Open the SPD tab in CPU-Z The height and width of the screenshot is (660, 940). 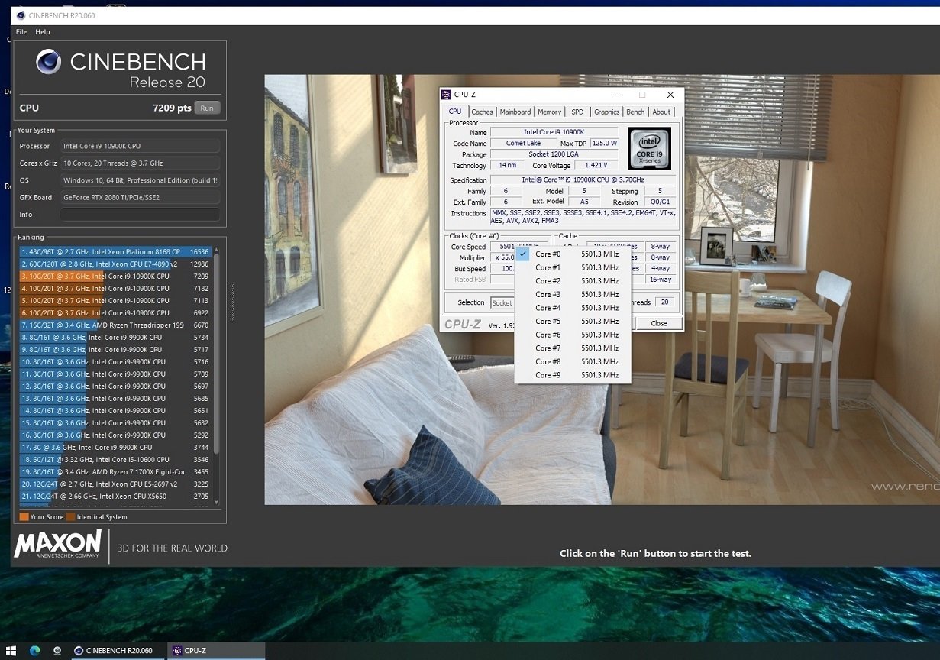[577, 112]
